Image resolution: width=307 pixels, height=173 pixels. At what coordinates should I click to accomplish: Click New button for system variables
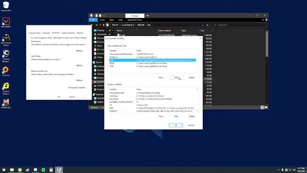click(161, 116)
